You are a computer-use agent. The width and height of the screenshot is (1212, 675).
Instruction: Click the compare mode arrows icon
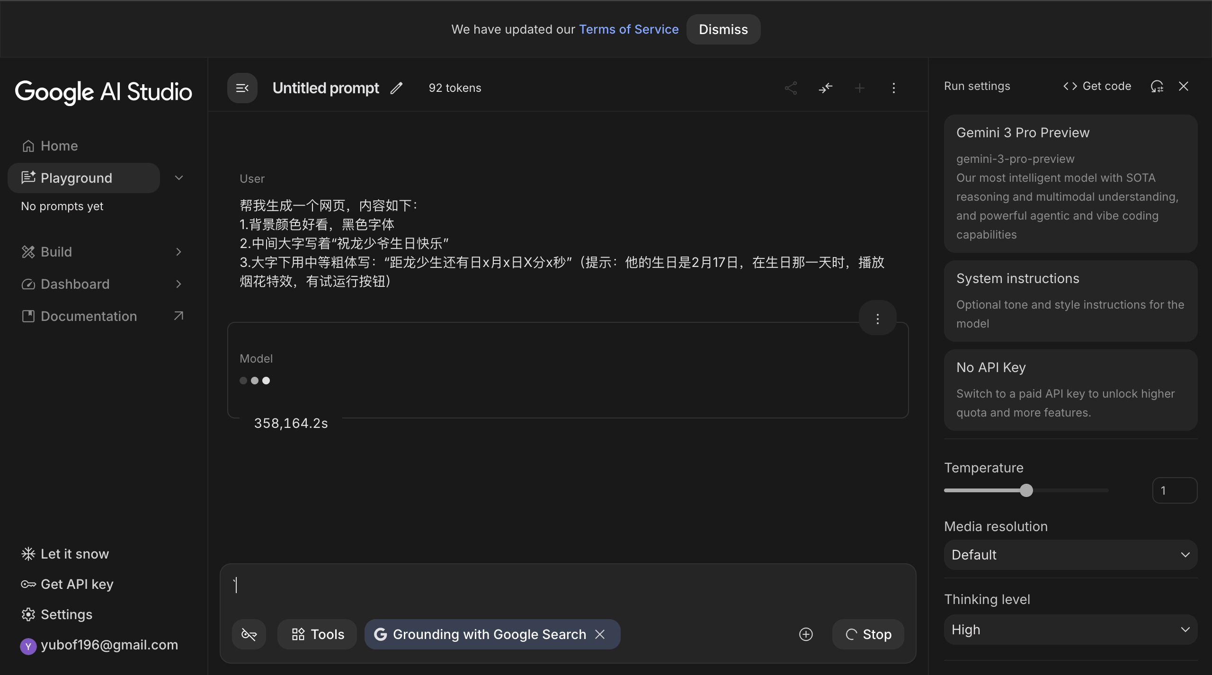[825, 88]
